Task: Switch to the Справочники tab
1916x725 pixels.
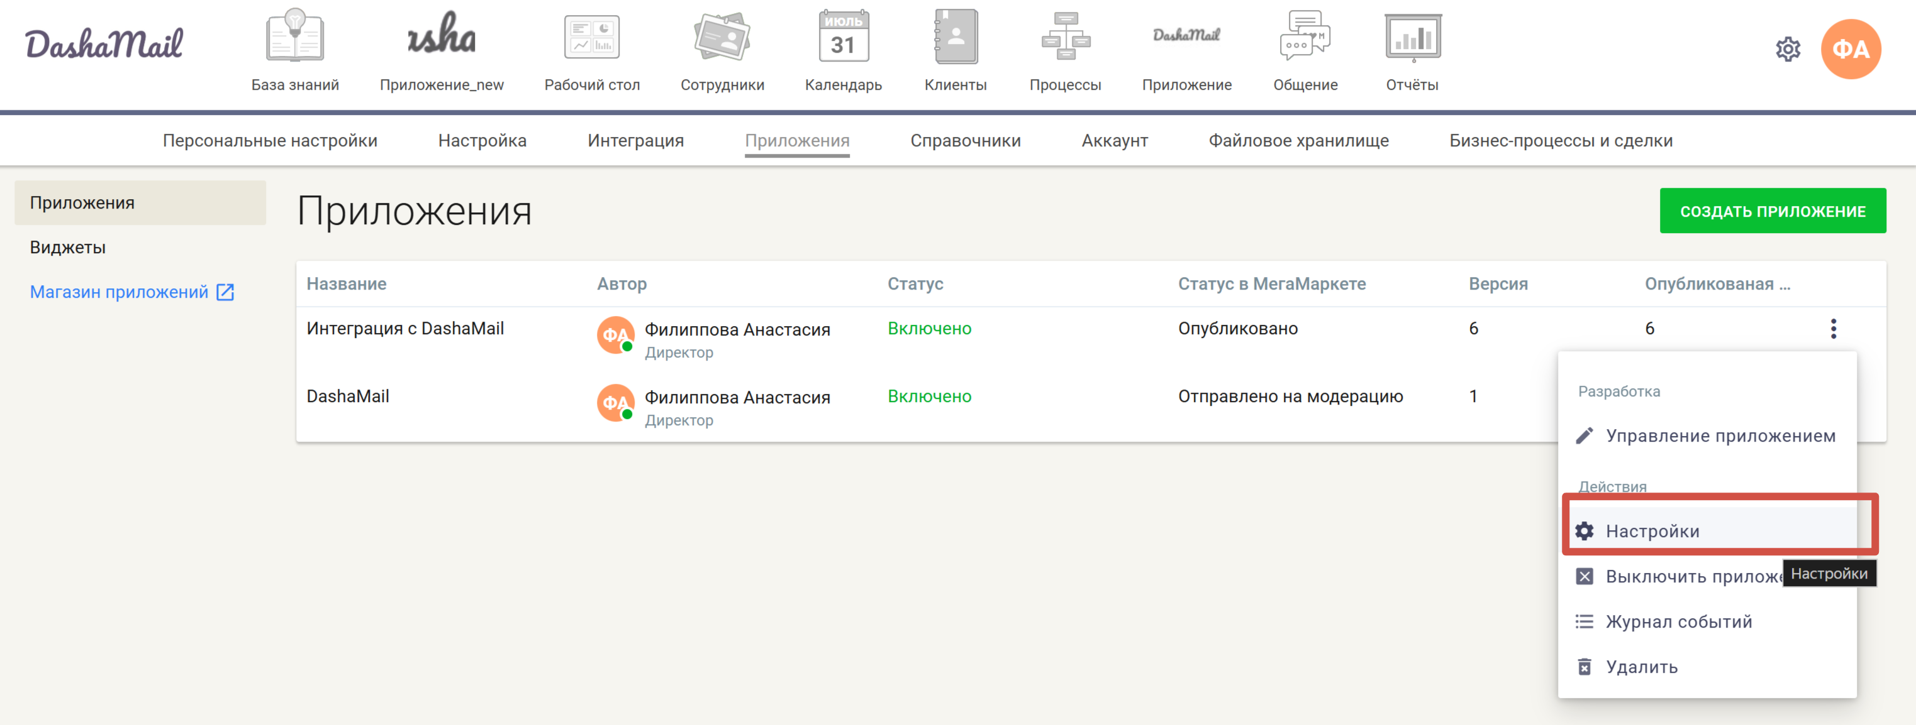Action: 966,140
